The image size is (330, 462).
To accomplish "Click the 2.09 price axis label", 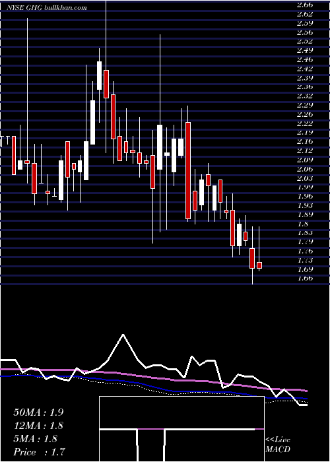I will point(304,160).
